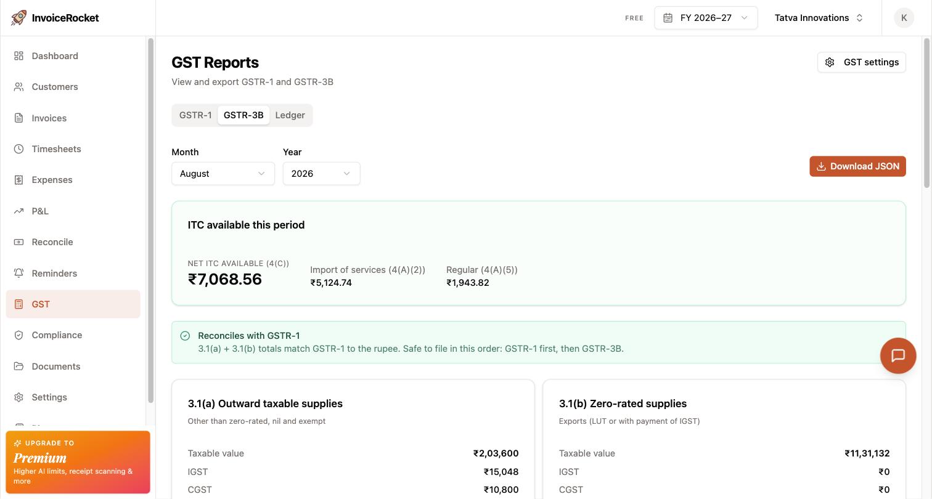
Task: Download the GSTR-3B JSON file
Action: [857, 166]
